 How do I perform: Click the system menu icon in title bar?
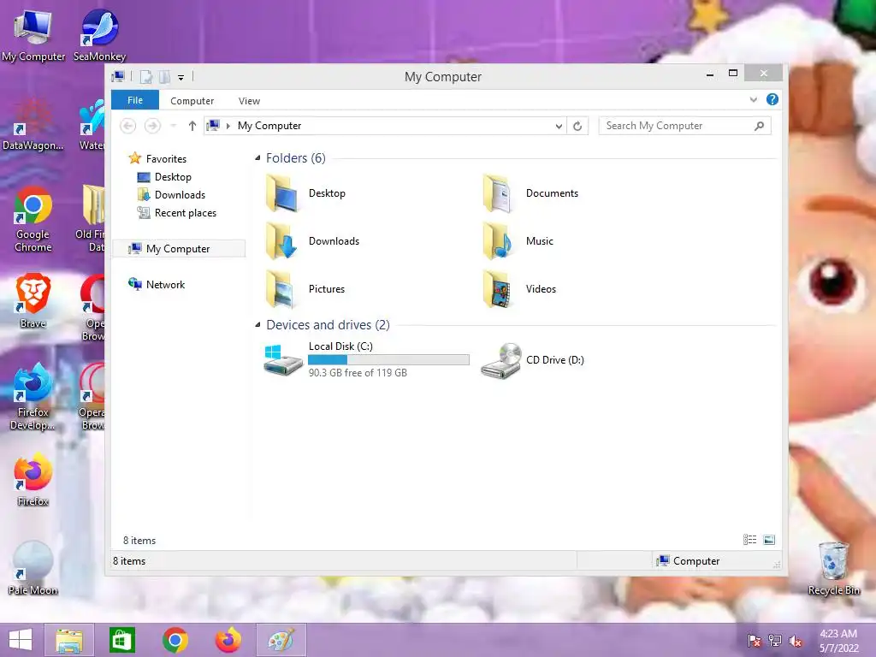(x=118, y=76)
